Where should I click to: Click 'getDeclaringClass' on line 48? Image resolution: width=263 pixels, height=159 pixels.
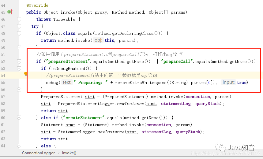coord(133,34)
